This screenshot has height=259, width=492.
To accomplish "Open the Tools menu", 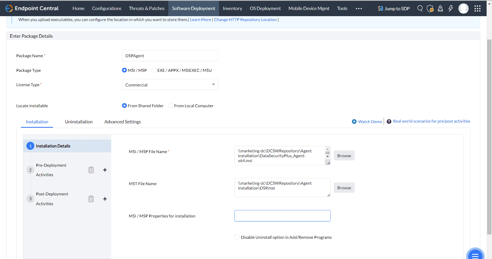I will [x=342, y=8].
